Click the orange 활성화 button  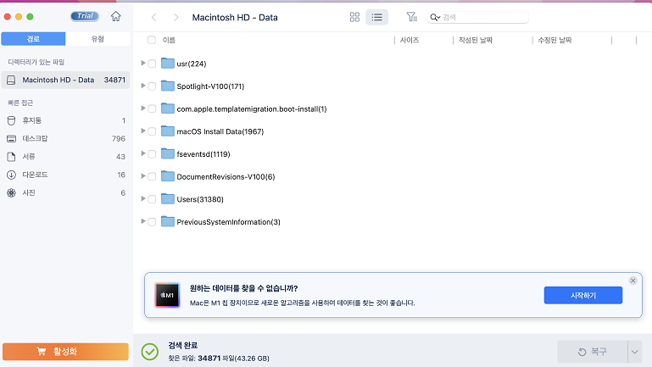coord(65,352)
